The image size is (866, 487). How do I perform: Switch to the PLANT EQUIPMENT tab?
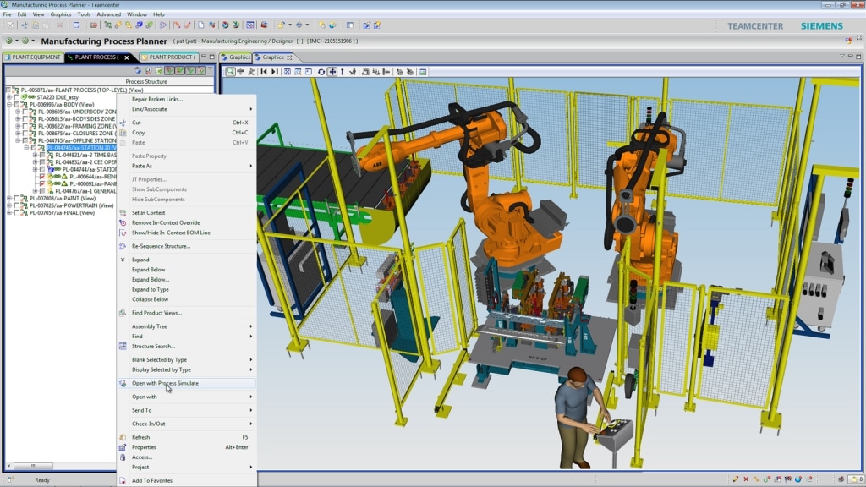coord(32,57)
